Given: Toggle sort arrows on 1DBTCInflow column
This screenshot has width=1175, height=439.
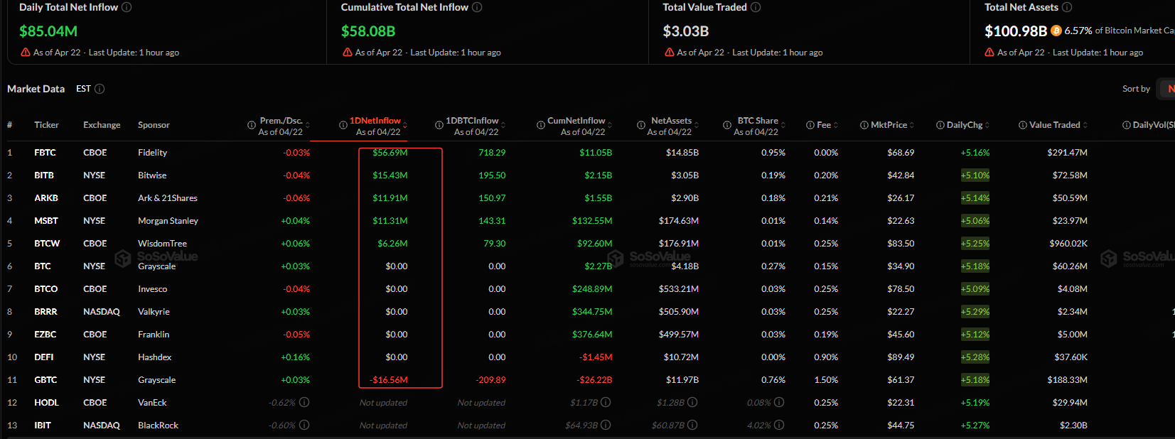Looking at the screenshot, I should pyautogui.click(x=503, y=125).
